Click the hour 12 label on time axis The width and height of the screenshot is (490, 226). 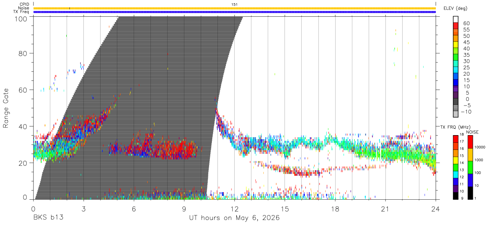pos(234,209)
